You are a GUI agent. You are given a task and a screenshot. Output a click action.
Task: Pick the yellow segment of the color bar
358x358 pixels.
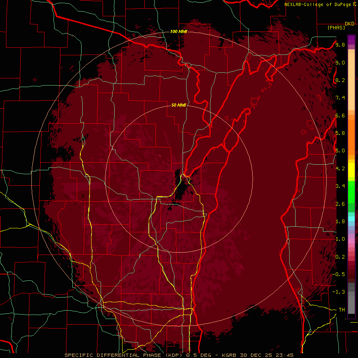(x=351, y=170)
